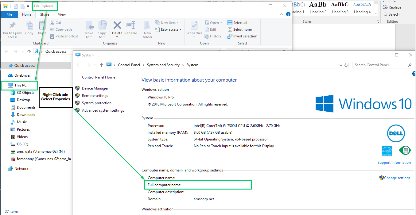Expand the System window address bar dropdown
This screenshot has height=215, width=416.
[x=340, y=65]
